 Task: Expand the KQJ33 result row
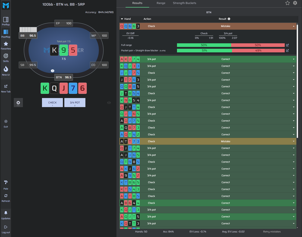(x=293, y=66)
